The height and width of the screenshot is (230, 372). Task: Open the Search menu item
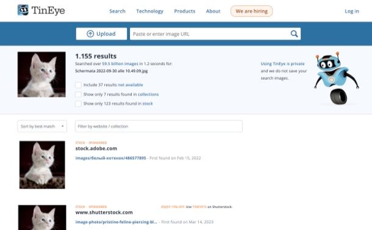[x=117, y=11]
